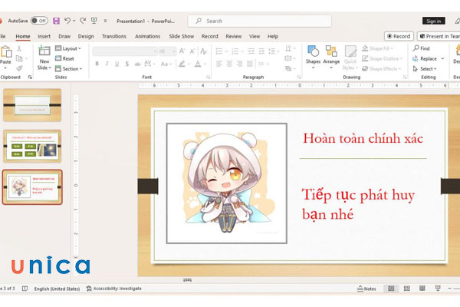Screen dimensions: 460x307
Task: Open the Design ribbon tab
Action: [86, 36]
